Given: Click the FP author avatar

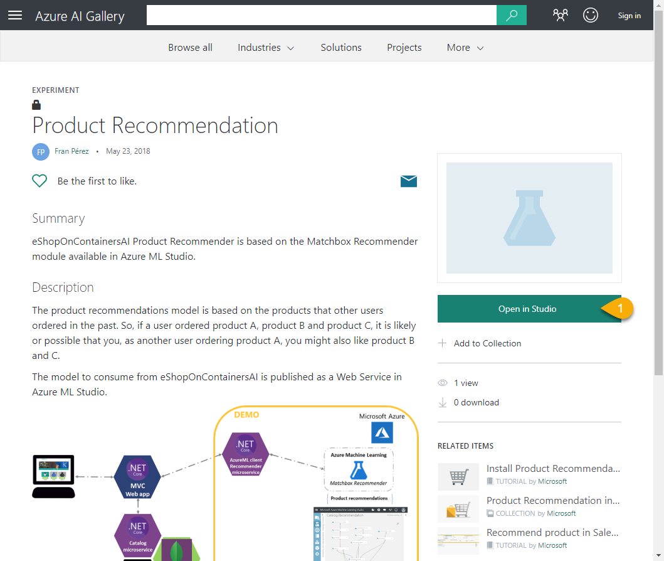Looking at the screenshot, I should (41, 152).
